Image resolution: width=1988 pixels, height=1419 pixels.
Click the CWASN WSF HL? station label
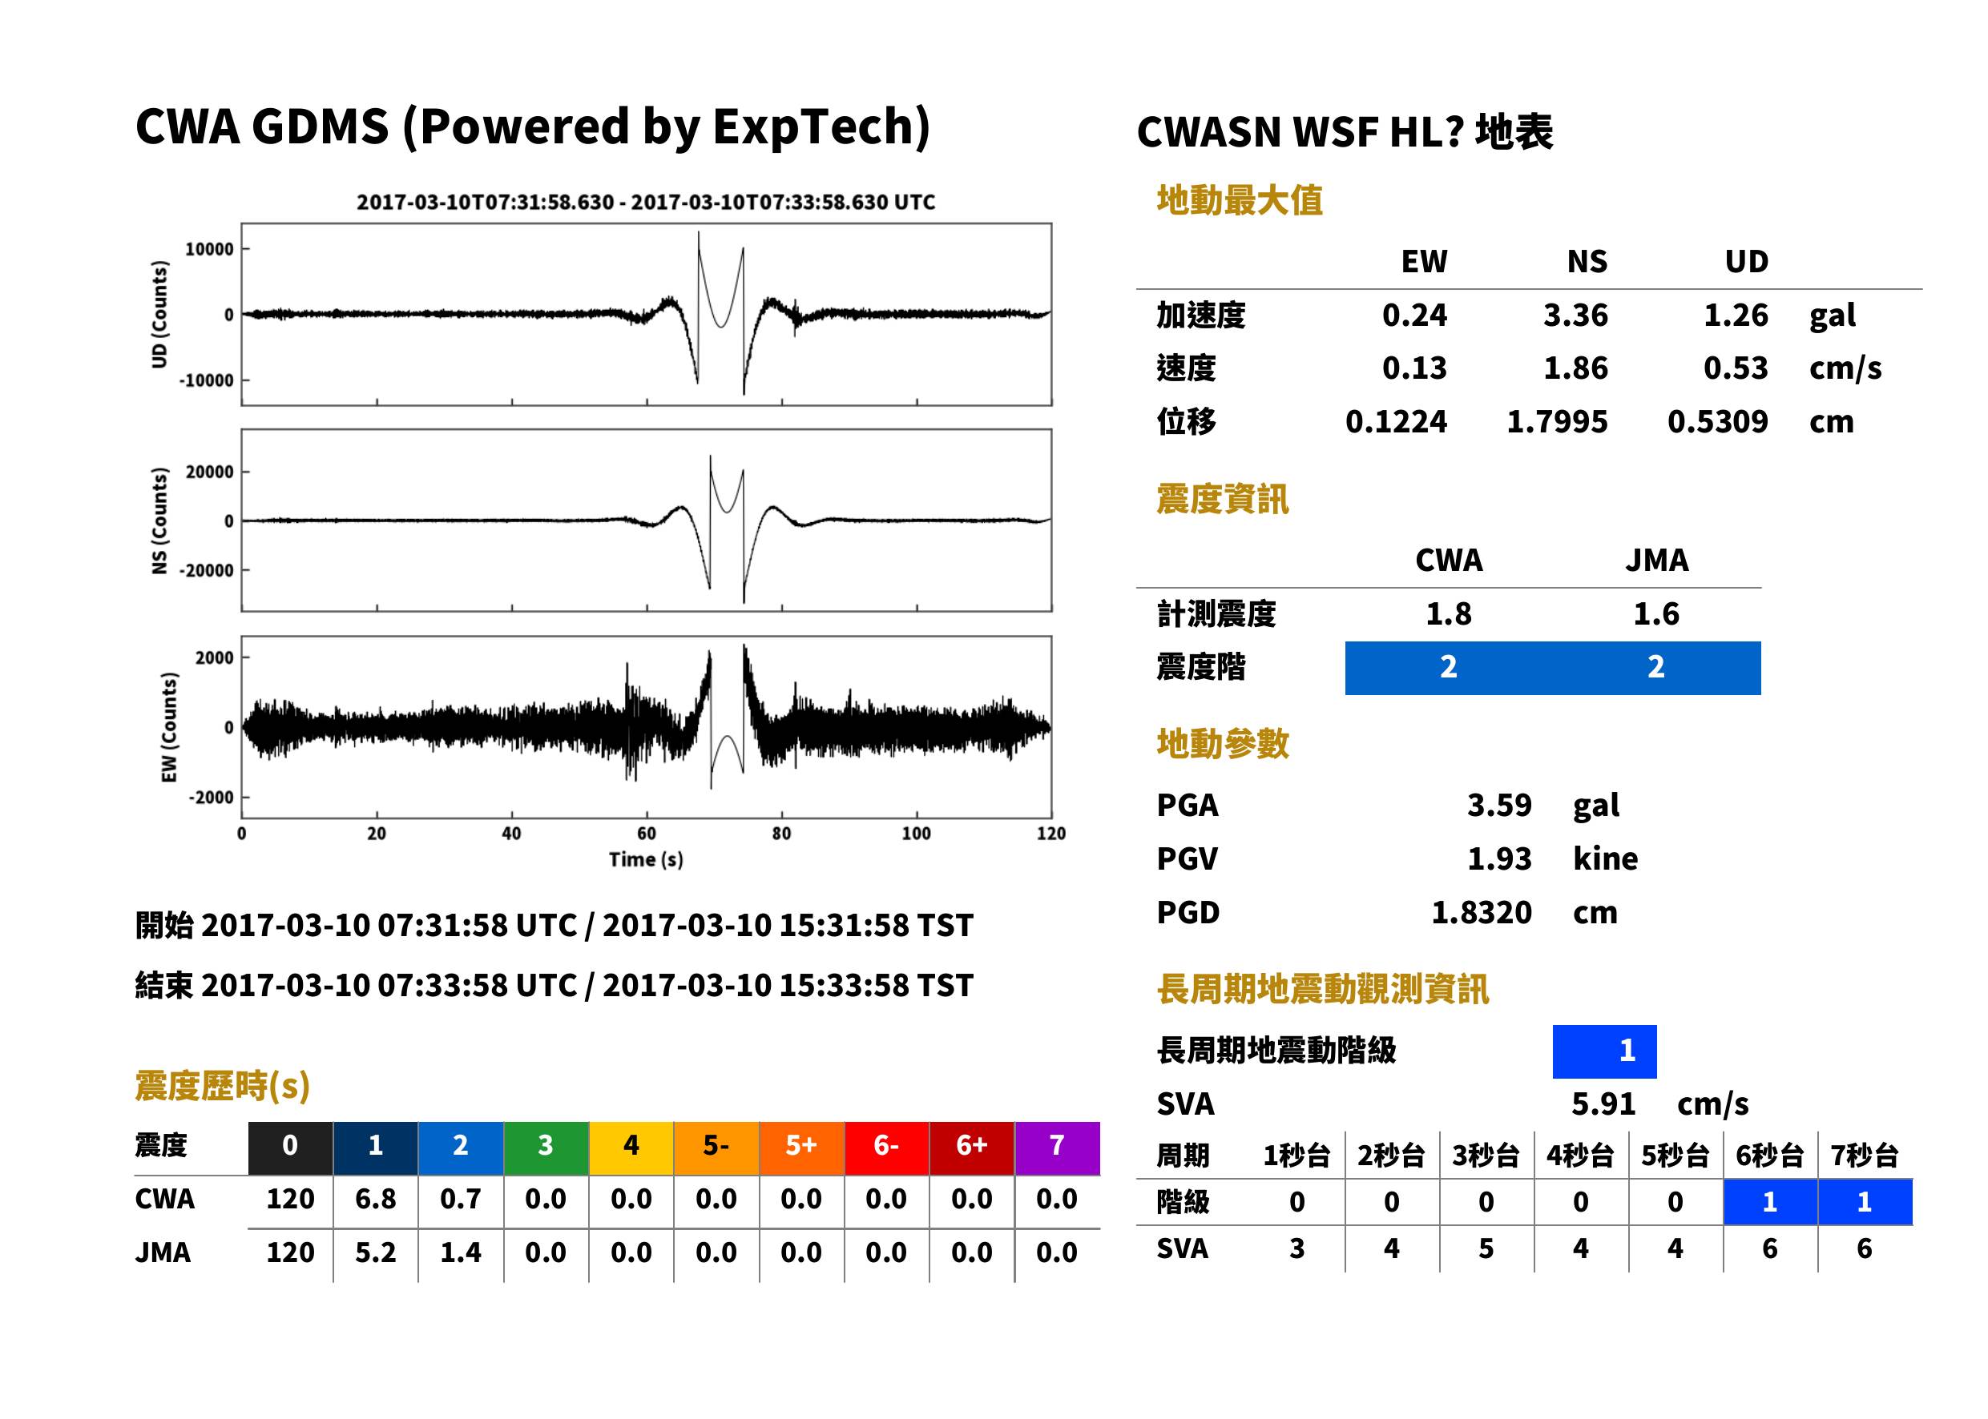[1345, 133]
